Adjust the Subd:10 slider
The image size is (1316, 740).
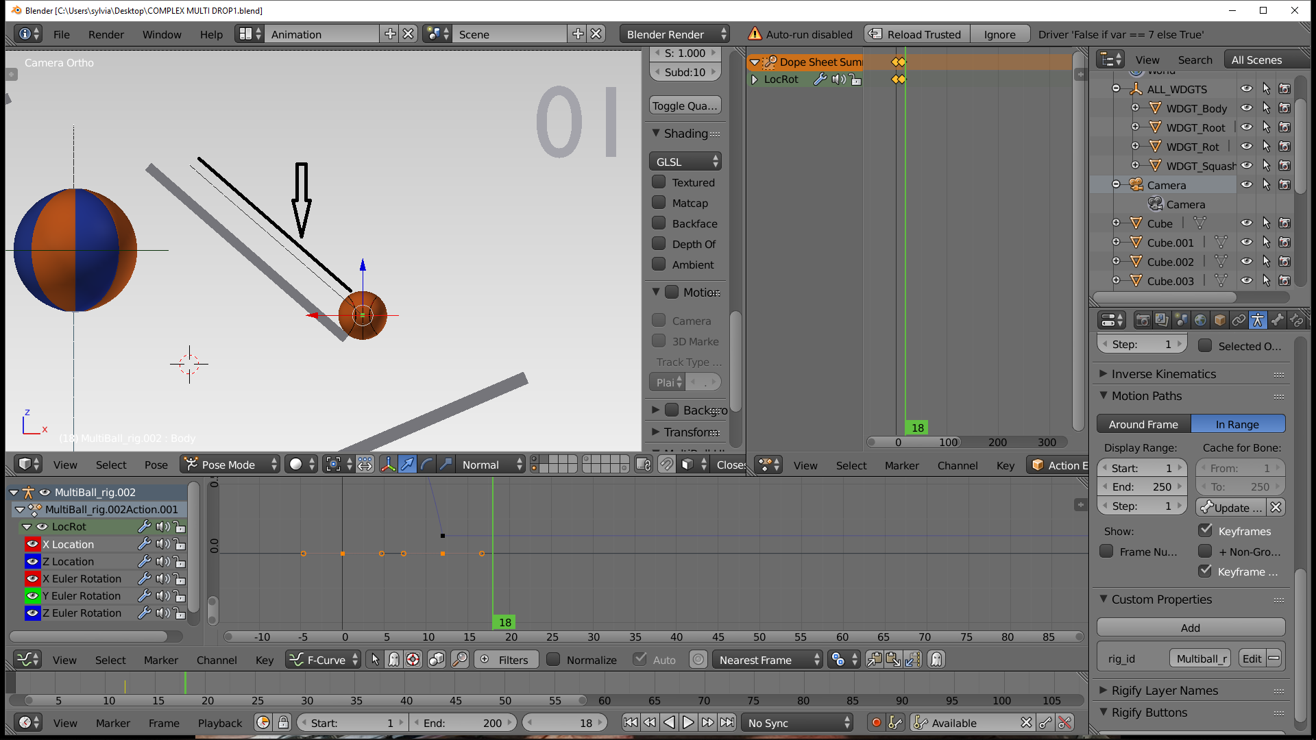click(x=685, y=72)
